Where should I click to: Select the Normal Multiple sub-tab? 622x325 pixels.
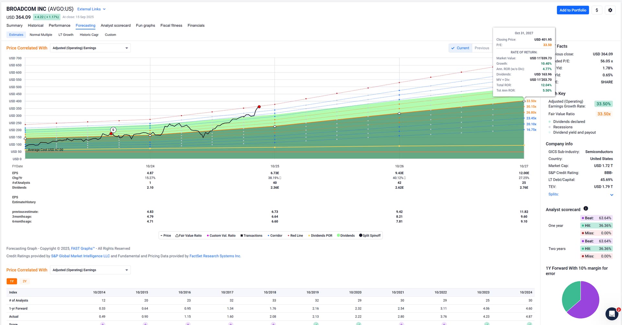tap(41, 35)
